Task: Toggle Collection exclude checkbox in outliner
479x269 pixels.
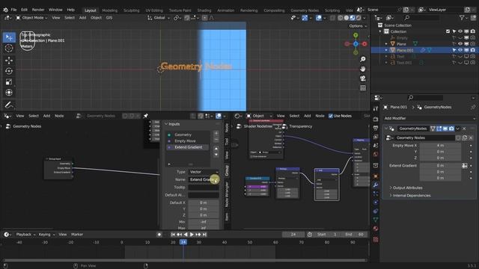Action: (x=448, y=31)
